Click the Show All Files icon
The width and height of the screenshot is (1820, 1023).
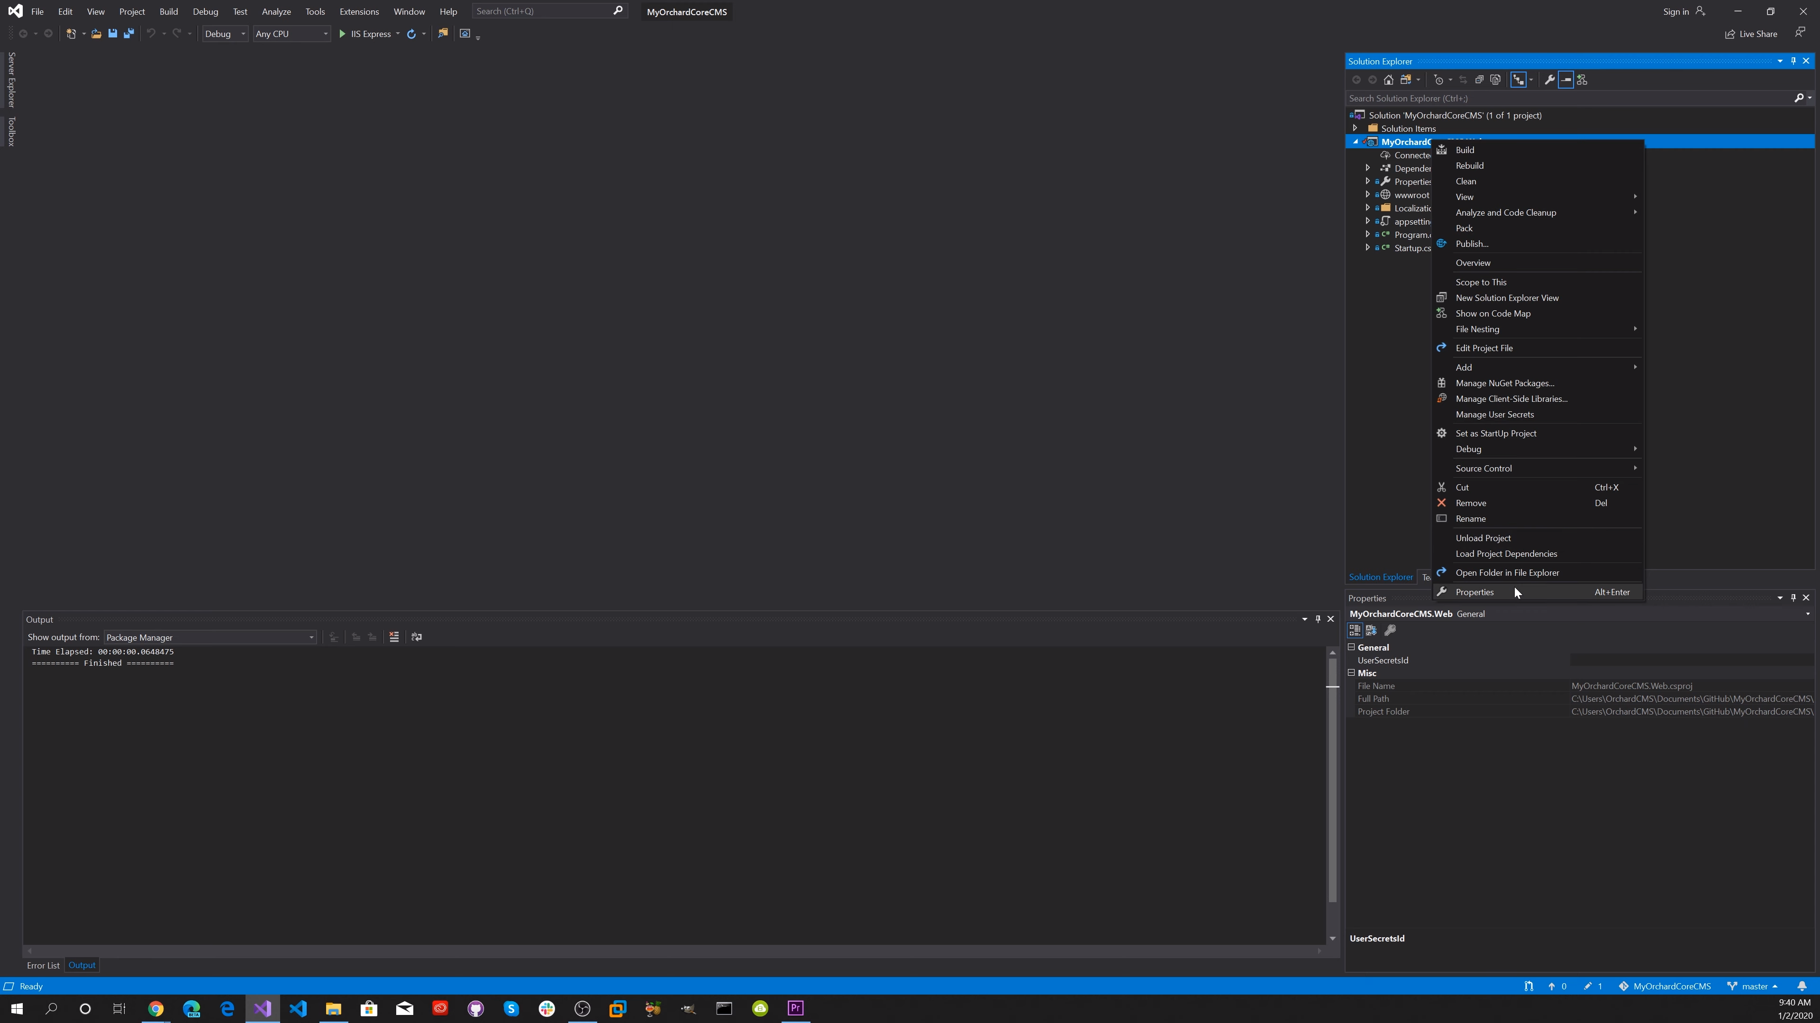1495,80
